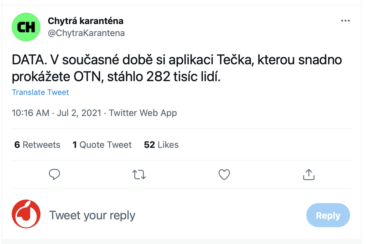
Task: Click the Translate Tweet link
Action: (40, 92)
